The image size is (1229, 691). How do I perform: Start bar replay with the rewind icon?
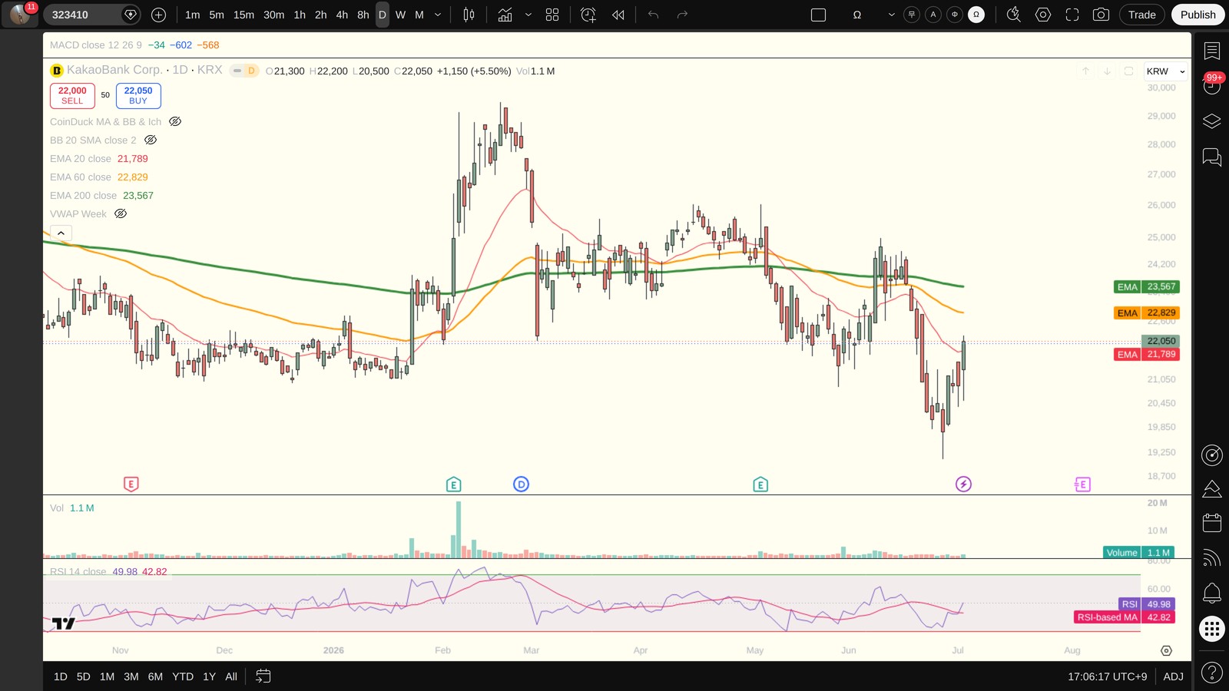[x=618, y=15]
